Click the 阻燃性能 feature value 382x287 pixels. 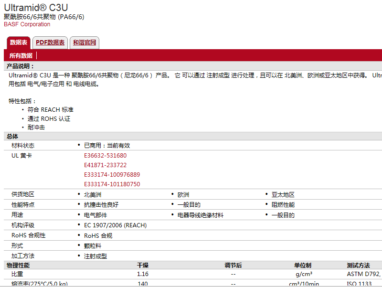tap(283, 205)
